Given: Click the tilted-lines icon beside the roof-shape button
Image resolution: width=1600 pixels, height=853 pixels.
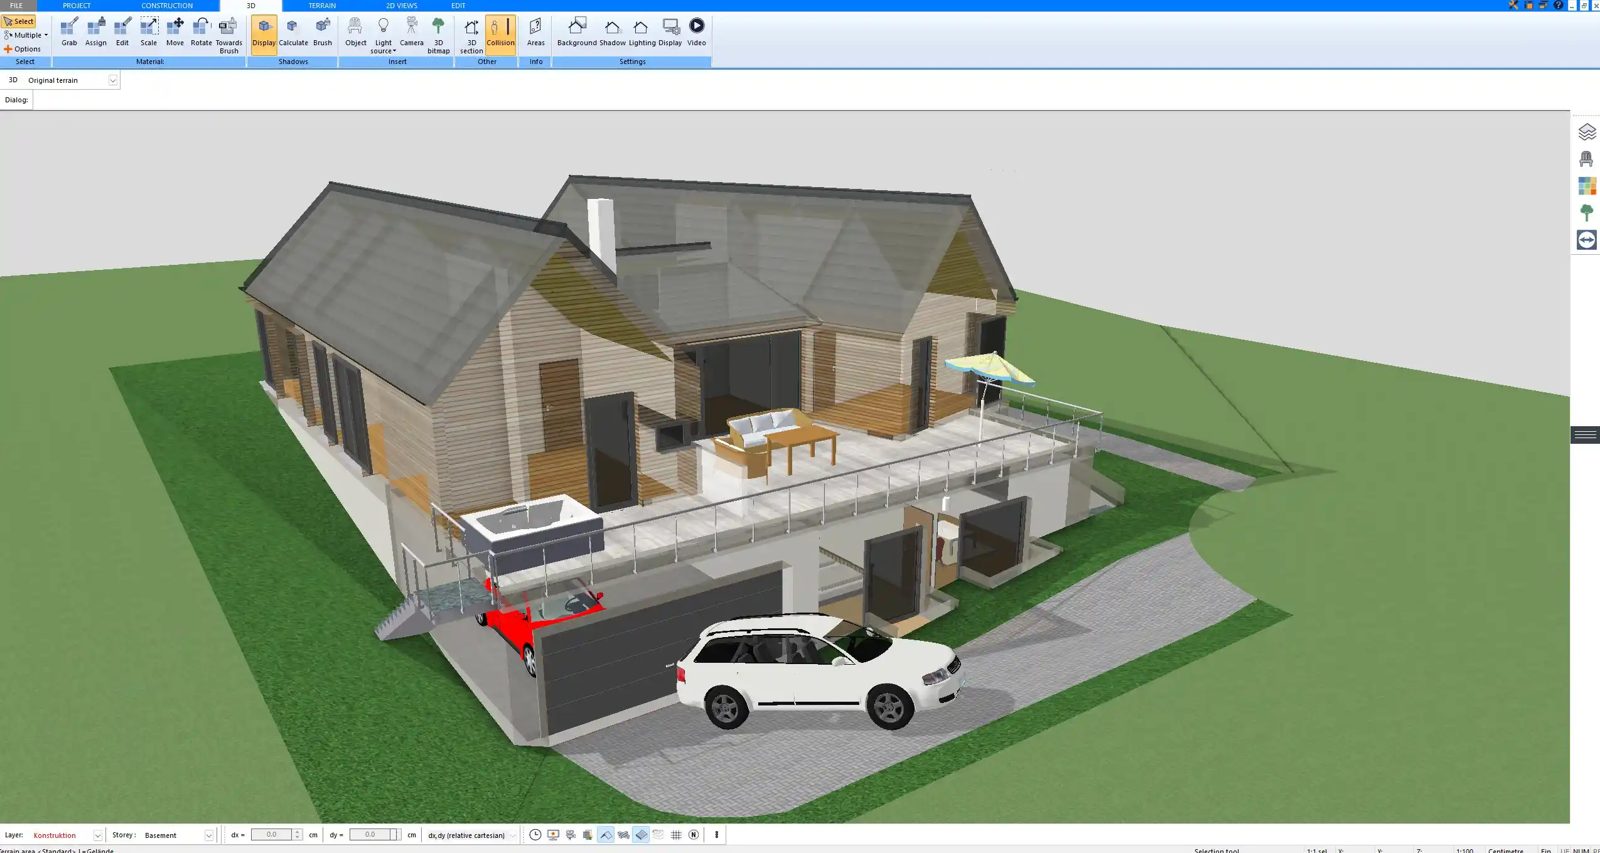Looking at the screenshot, I should tap(623, 835).
